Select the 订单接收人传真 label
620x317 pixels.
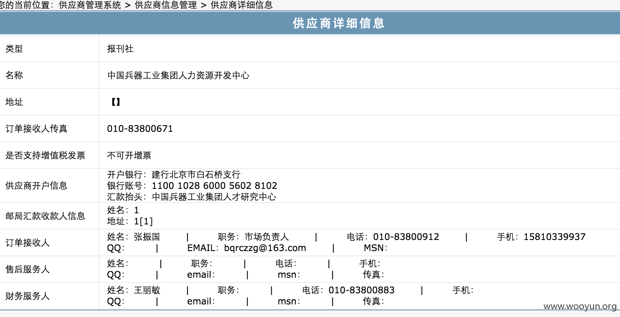click(x=36, y=129)
